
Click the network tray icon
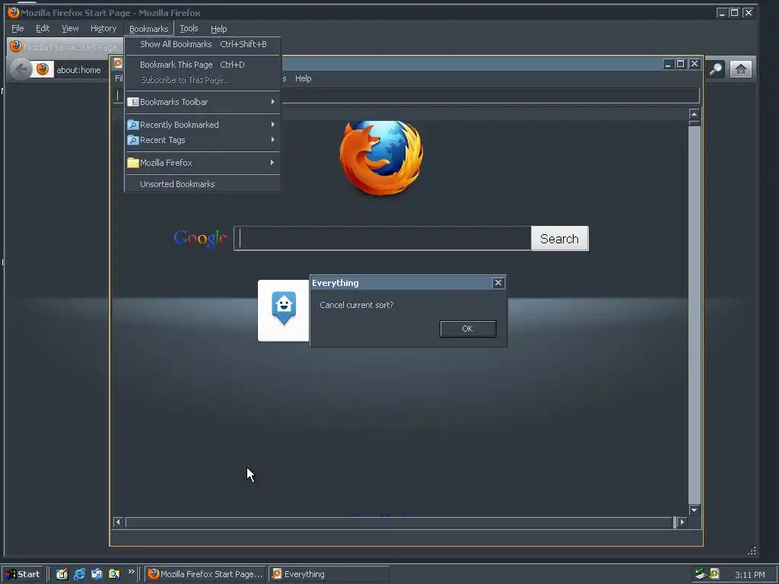pyautogui.click(x=701, y=574)
